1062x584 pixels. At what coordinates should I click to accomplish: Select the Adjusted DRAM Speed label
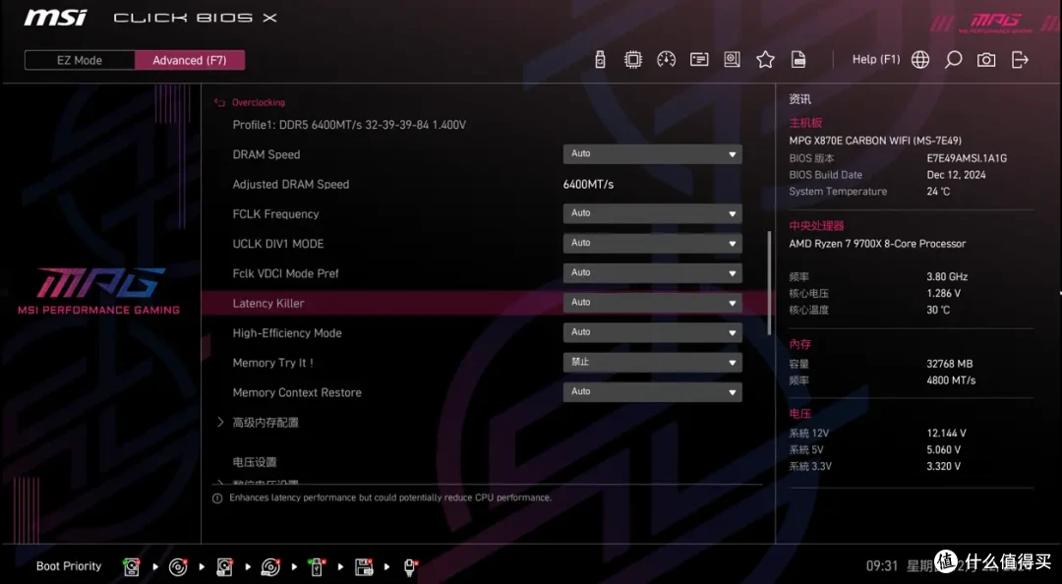pos(290,184)
